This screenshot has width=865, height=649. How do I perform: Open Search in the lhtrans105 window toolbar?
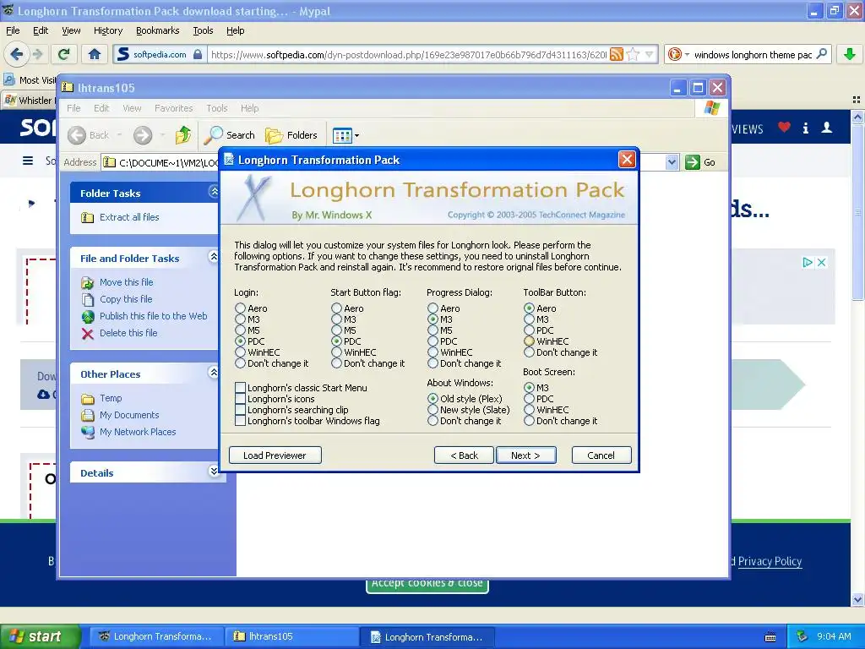pyautogui.click(x=229, y=134)
